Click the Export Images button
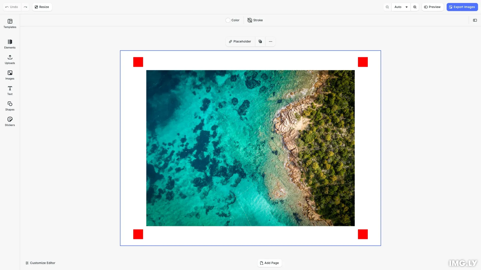 [x=462, y=7]
